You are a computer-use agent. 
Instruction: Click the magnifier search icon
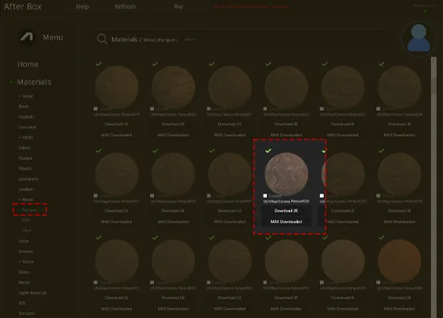tap(102, 39)
